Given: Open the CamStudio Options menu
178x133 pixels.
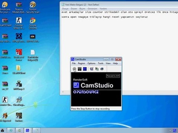Looking at the screenshot, I should point(91,63).
